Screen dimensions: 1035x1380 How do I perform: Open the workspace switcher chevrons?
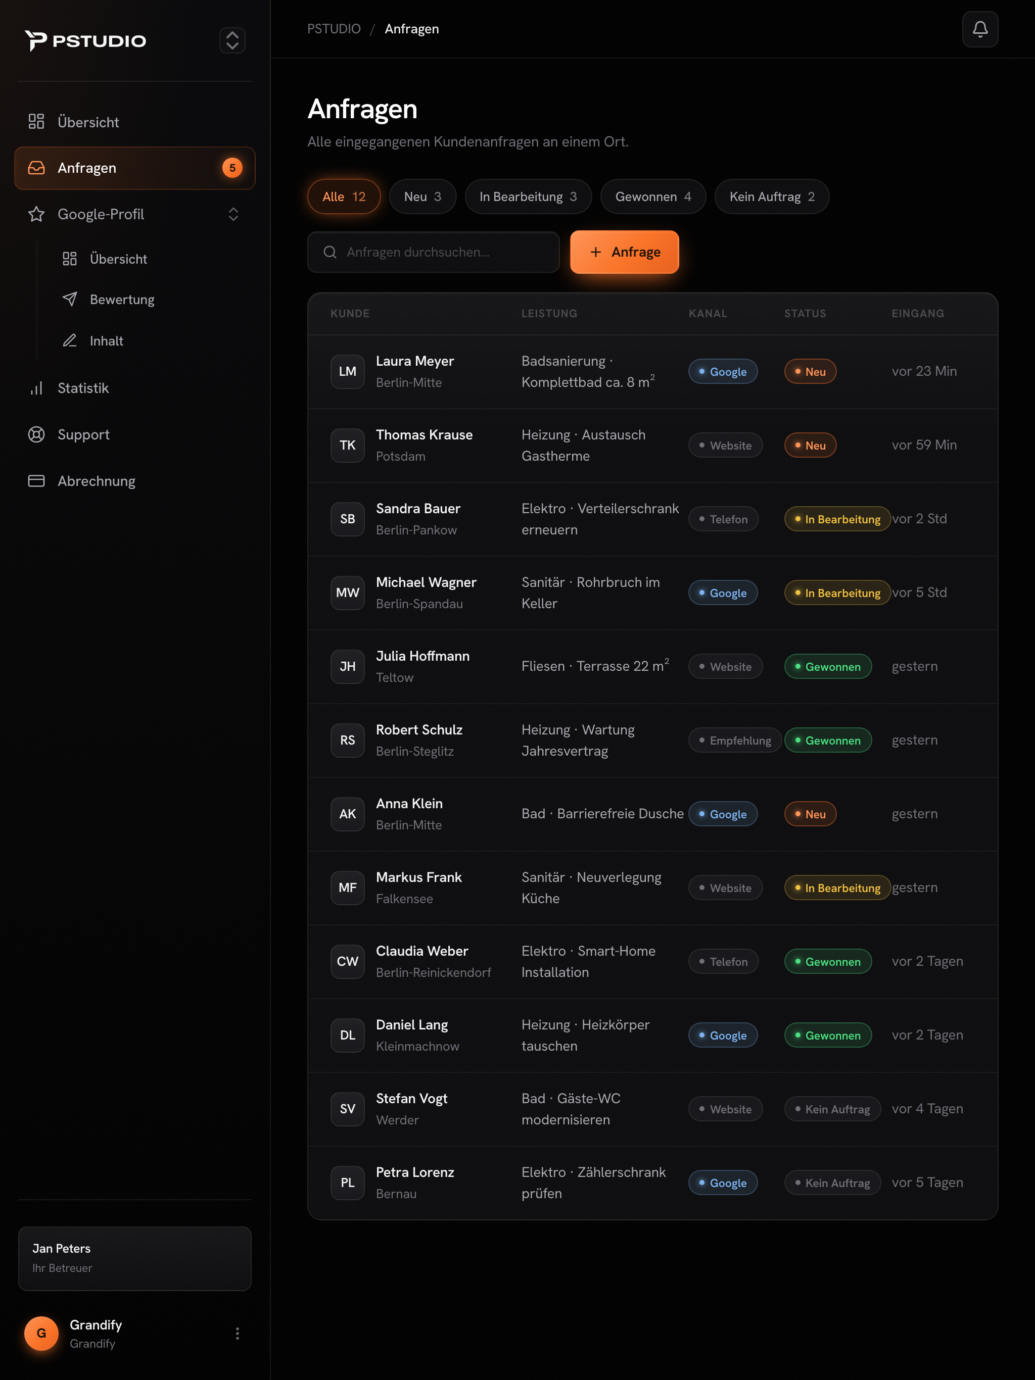232,40
